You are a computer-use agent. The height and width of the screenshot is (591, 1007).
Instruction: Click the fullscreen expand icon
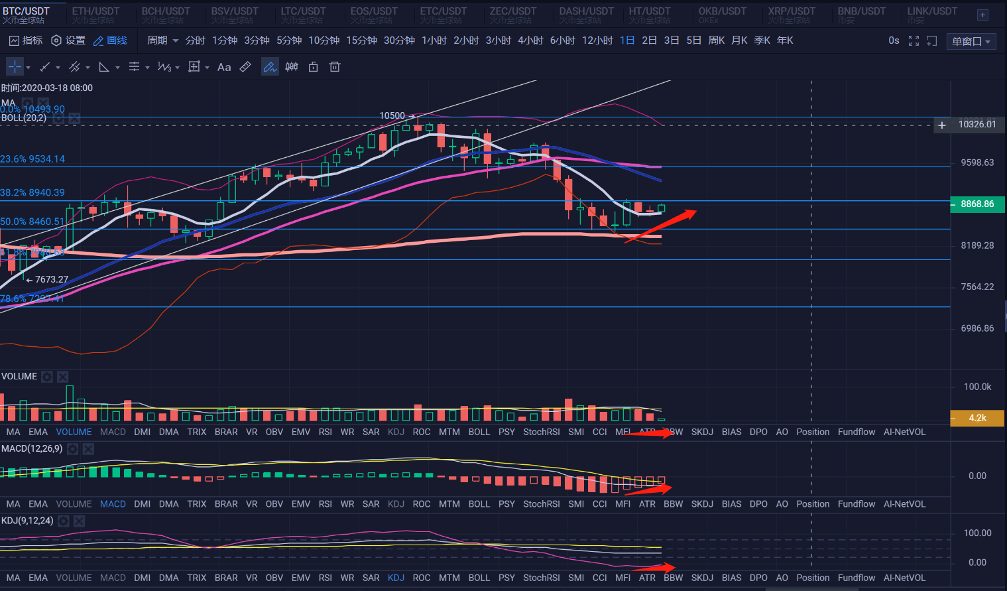click(x=914, y=41)
